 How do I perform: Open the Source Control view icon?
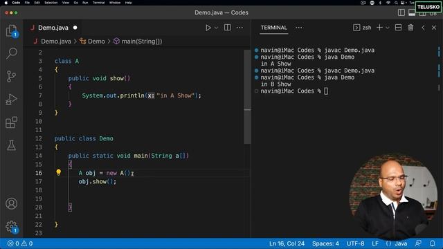(11, 76)
